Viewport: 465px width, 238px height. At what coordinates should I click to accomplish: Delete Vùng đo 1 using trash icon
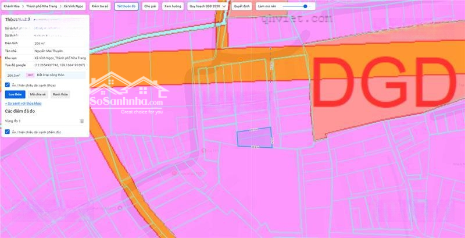pos(82,121)
